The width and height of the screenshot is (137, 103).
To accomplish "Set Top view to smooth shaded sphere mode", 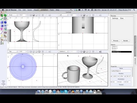I will tap(33, 51).
